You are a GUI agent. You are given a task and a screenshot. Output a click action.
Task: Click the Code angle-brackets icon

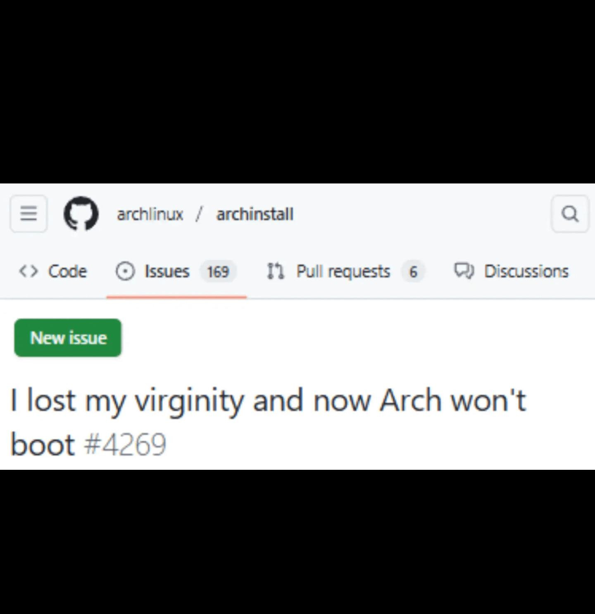click(29, 271)
